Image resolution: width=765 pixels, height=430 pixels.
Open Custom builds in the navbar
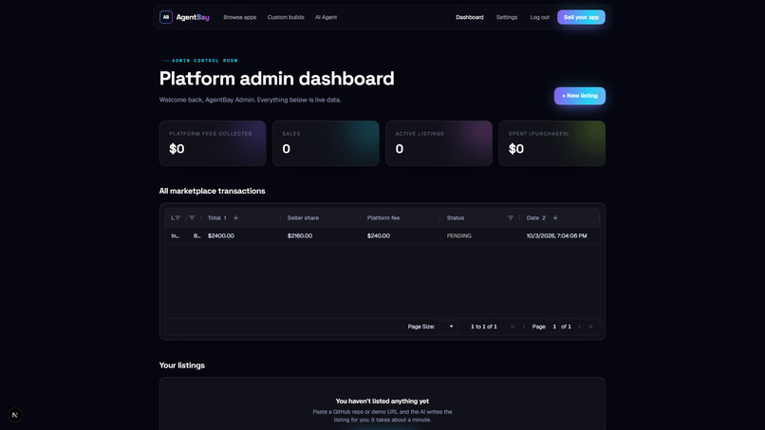click(x=286, y=17)
